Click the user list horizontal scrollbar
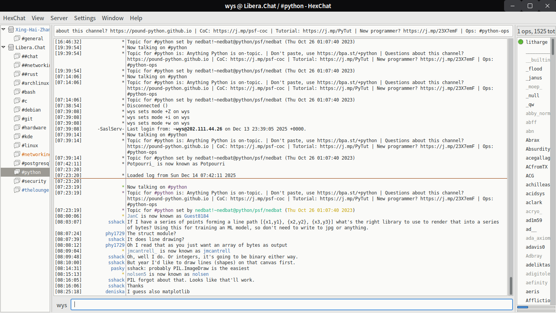Image resolution: width=556 pixels, height=313 pixels. tap(523, 307)
